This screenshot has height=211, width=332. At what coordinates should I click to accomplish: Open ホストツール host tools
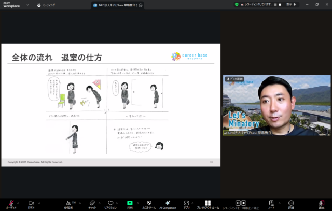click(x=149, y=203)
